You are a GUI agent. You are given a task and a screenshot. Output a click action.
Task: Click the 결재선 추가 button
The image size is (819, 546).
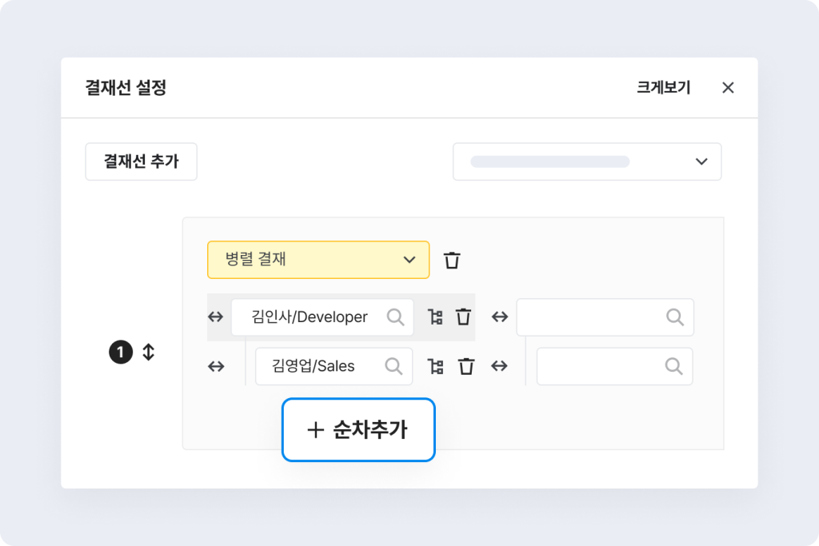[141, 161]
